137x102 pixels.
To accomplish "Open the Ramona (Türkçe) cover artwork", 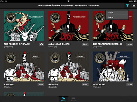I will coord(24,67).
